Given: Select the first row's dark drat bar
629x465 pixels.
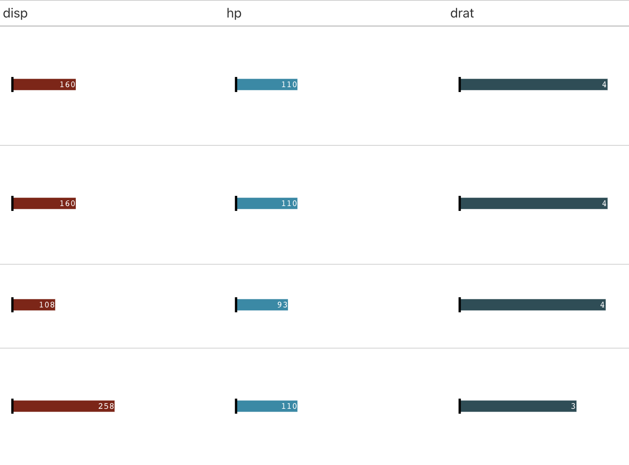Looking at the screenshot, I should [x=534, y=85].
